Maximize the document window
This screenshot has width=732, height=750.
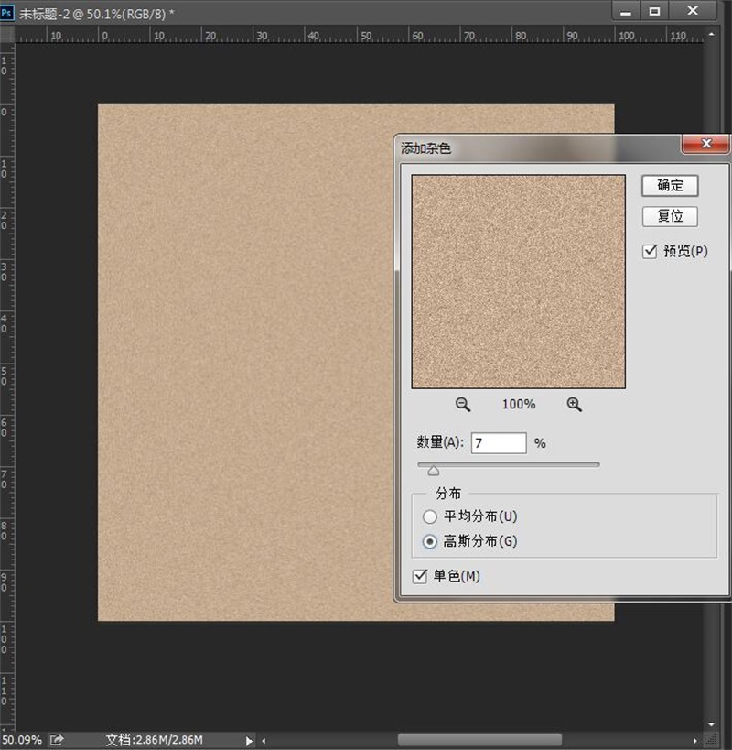pyautogui.click(x=654, y=12)
